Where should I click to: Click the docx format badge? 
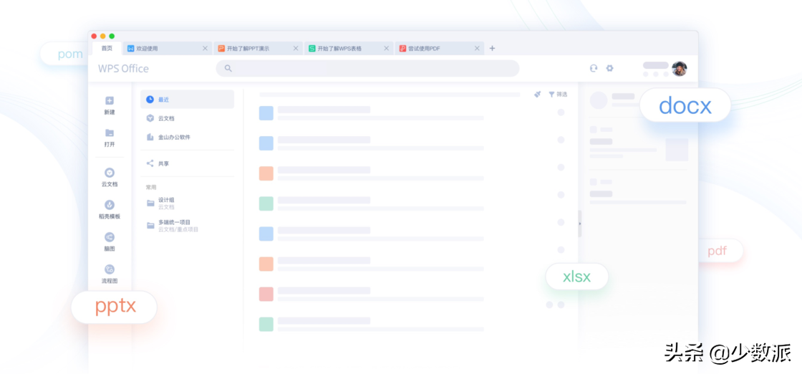tap(685, 105)
